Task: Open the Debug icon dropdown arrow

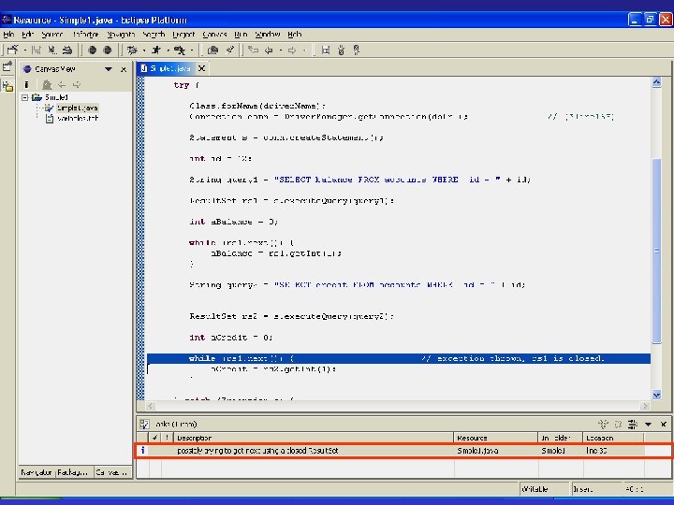Action: [x=145, y=50]
